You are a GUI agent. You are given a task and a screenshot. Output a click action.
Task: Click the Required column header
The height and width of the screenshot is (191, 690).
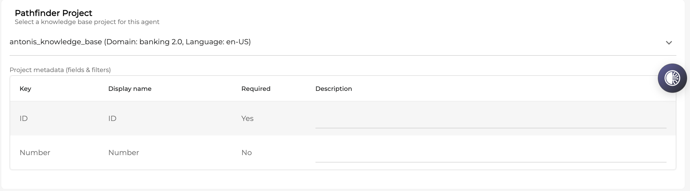click(x=256, y=89)
